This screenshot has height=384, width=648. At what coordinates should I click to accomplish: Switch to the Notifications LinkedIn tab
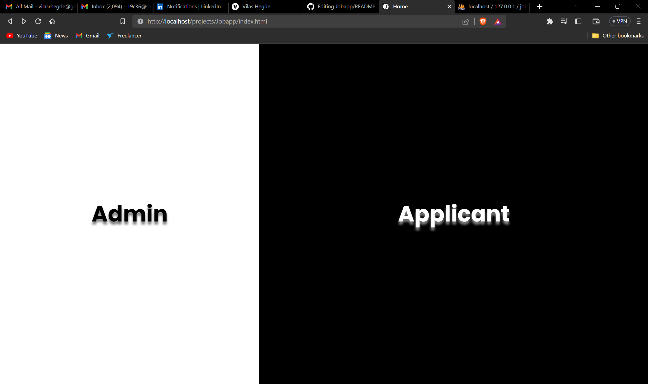(190, 7)
